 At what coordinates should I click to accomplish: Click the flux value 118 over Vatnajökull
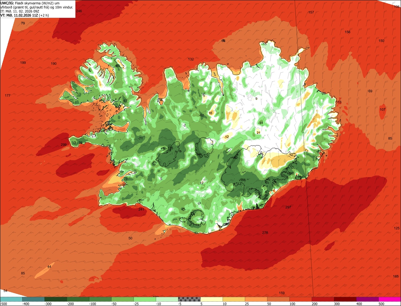point(242,180)
